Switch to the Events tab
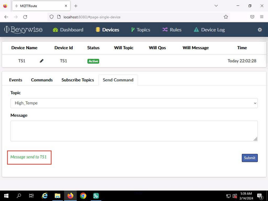This screenshot has width=268, height=201. pos(16,80)
